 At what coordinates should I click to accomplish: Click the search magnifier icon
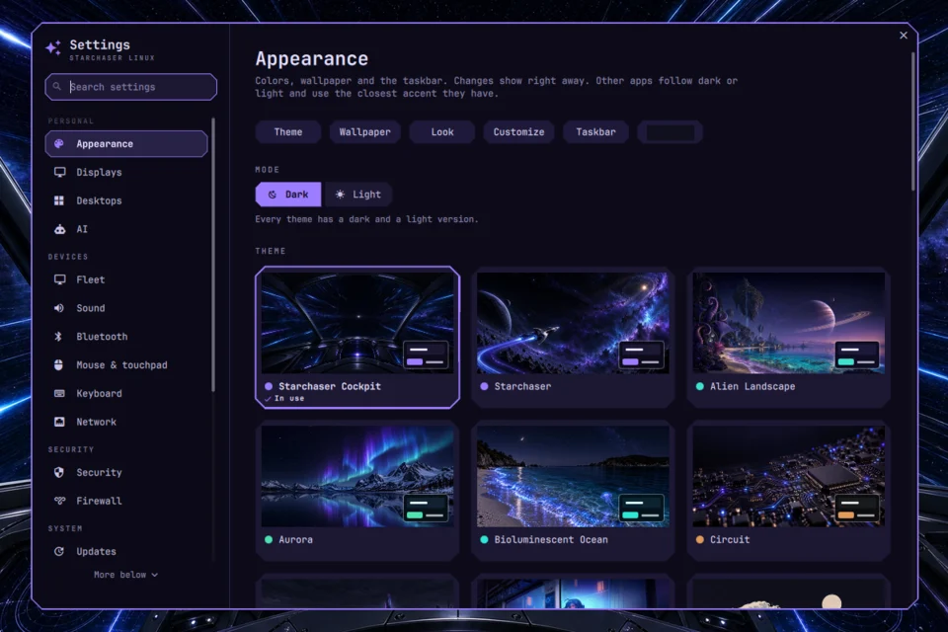(57, 87)
